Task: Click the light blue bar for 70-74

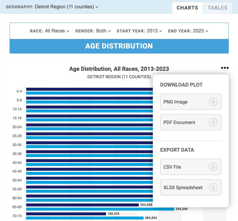Action: point(85,218)
